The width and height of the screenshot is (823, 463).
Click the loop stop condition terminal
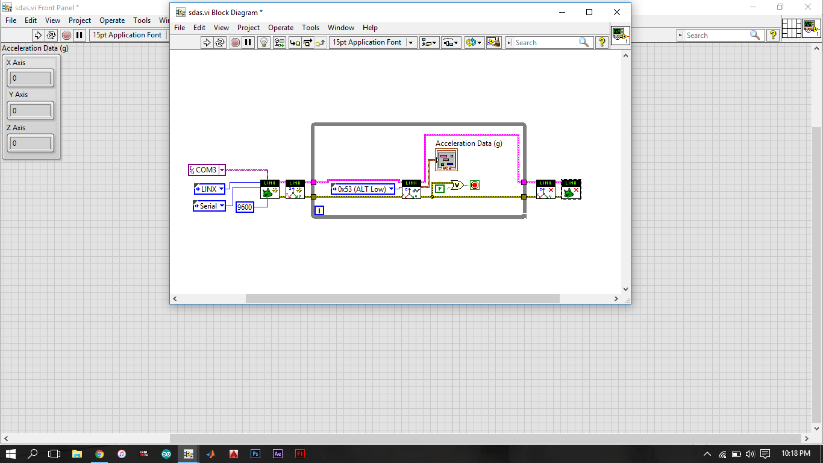[x=475, y=185]
